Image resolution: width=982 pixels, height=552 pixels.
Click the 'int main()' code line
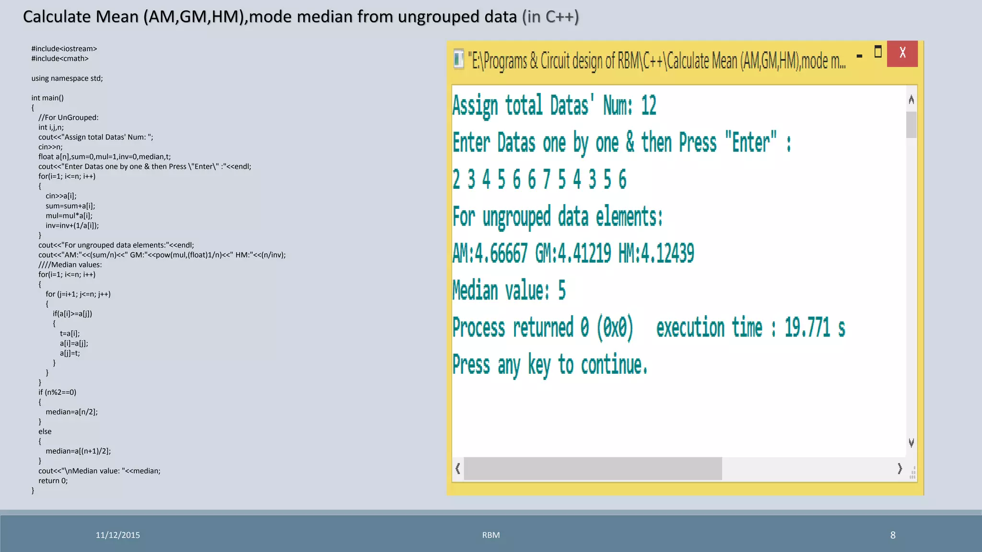[x=47, y=98]
